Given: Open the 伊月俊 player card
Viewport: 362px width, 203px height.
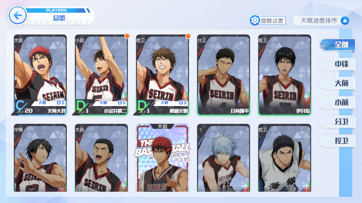Looking at the screenshot, I should coord(285,75).
